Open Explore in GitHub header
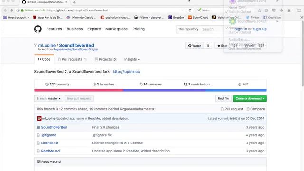 click(x=94, y=29)
